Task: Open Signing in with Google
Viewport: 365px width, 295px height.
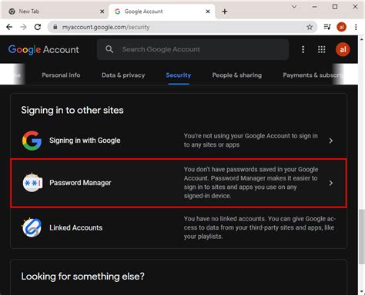Action: coord(179,141)
